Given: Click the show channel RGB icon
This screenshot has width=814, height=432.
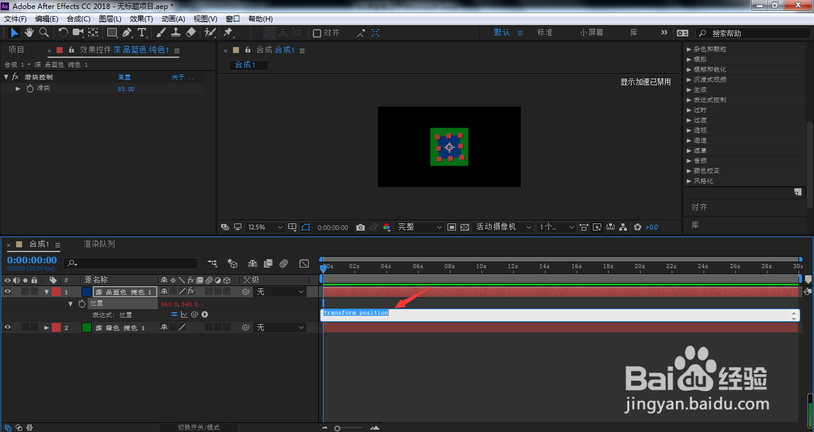Looking at the screenshot, I should tap(386, 227).
